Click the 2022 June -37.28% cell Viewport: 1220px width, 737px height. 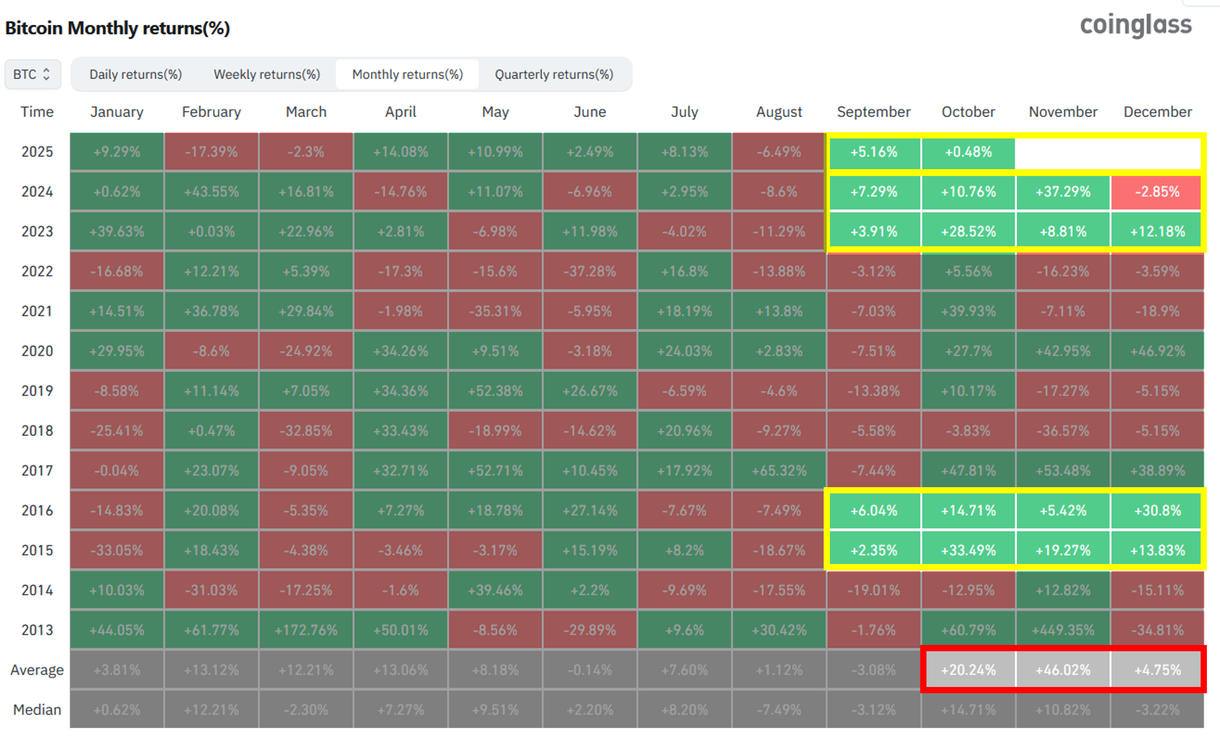pos(590,271)
